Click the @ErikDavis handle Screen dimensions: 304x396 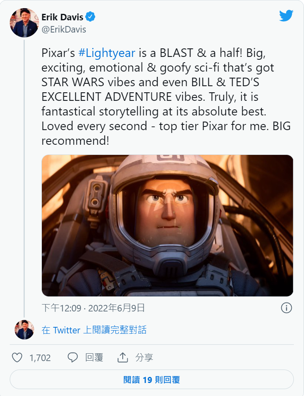click(x=64, y=30)
